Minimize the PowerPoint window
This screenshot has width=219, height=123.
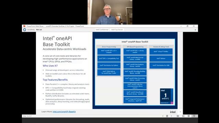pos(181,26)
